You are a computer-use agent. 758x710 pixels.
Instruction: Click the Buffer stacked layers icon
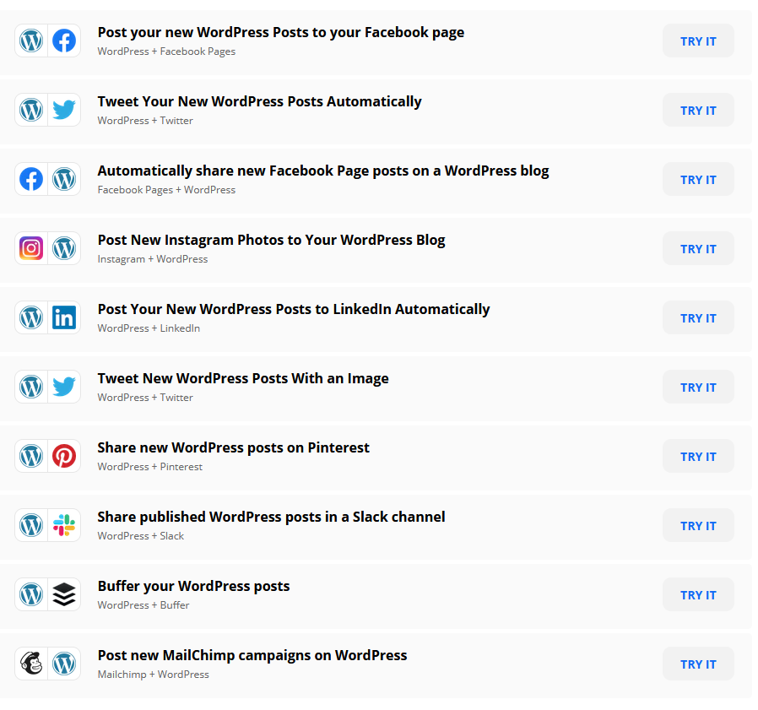[x=64, y=594]
